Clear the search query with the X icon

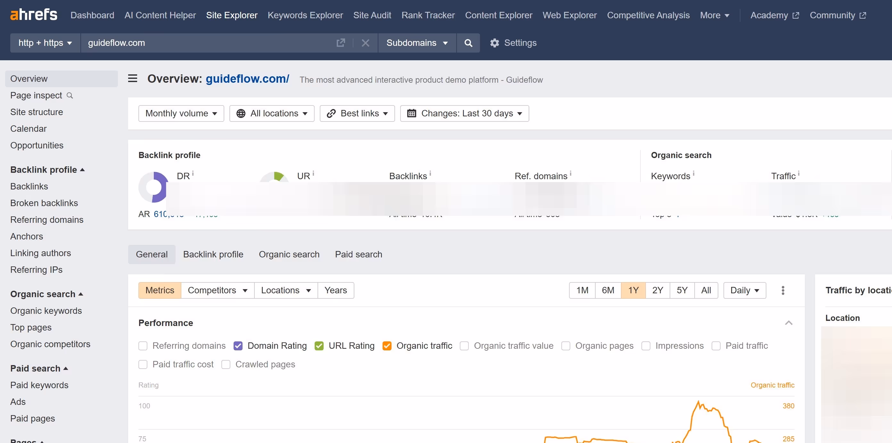365,43
